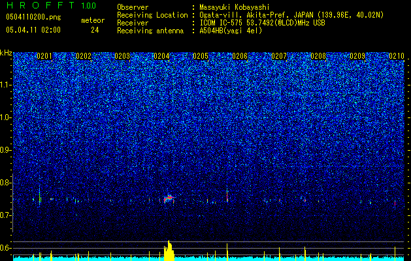Click the version number 1.00
411x261 pixels.
click(x=89, y=5)
